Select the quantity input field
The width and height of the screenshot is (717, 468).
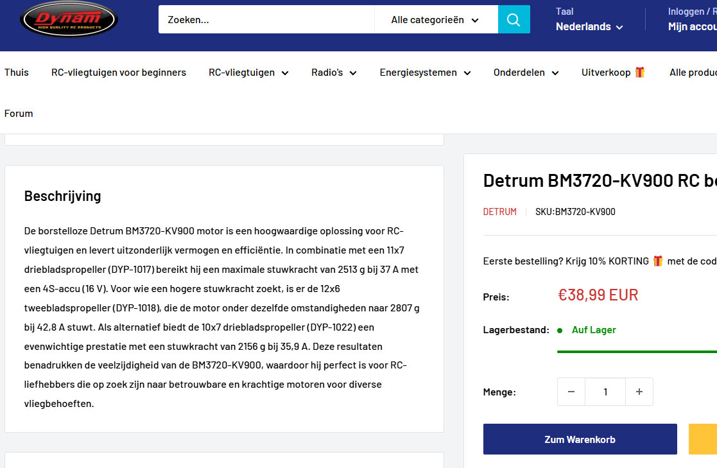click(x=605, y=392)
